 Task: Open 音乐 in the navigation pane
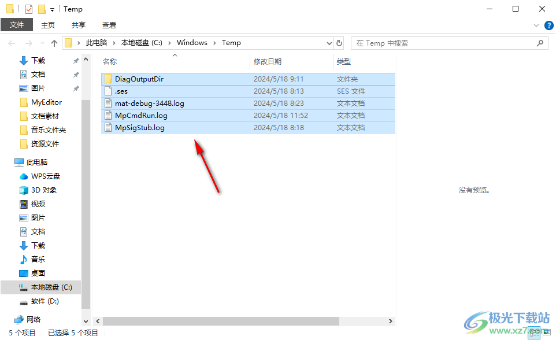pyautogui.click(x=38, y=260)
